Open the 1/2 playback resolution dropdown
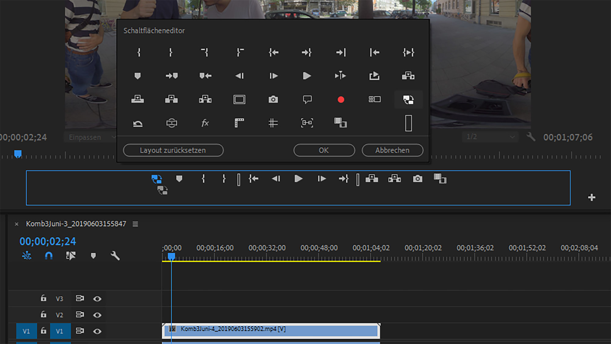 pos(490,137)
